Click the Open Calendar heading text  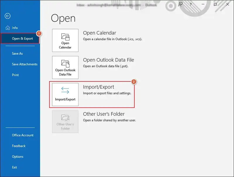click(99, 33)
